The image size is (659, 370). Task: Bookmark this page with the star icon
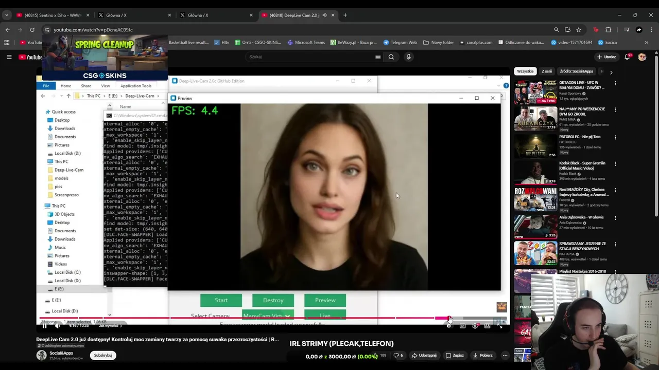pos(579,30)
